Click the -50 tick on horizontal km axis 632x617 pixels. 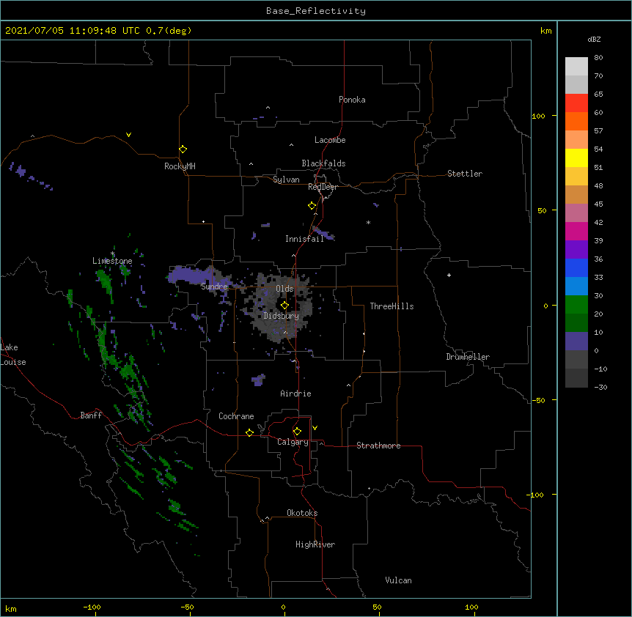pyautogui.click(x=188, y=607)
